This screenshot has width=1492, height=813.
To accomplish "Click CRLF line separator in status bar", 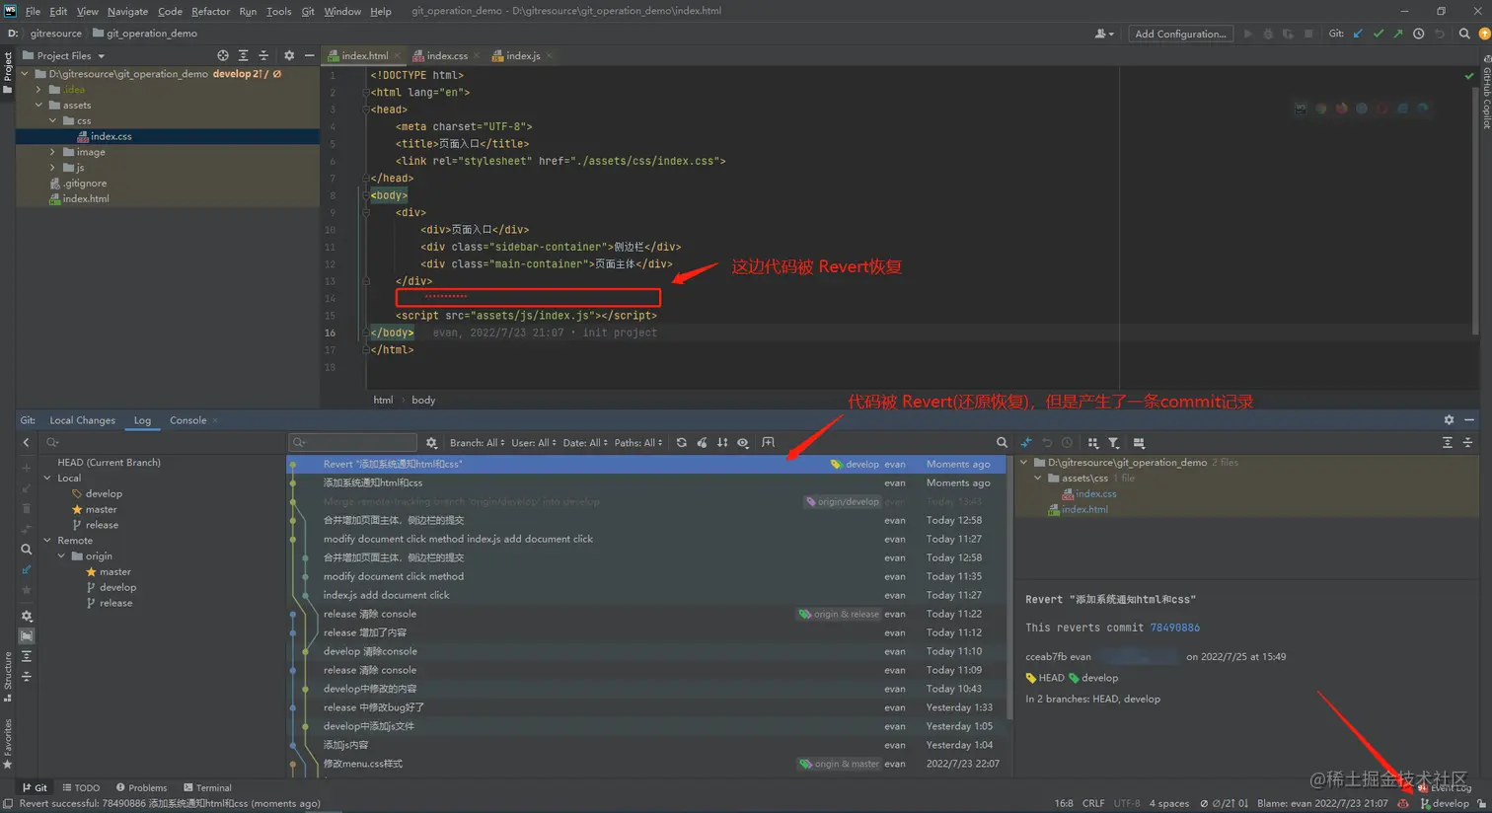I will coord(1093,804).
